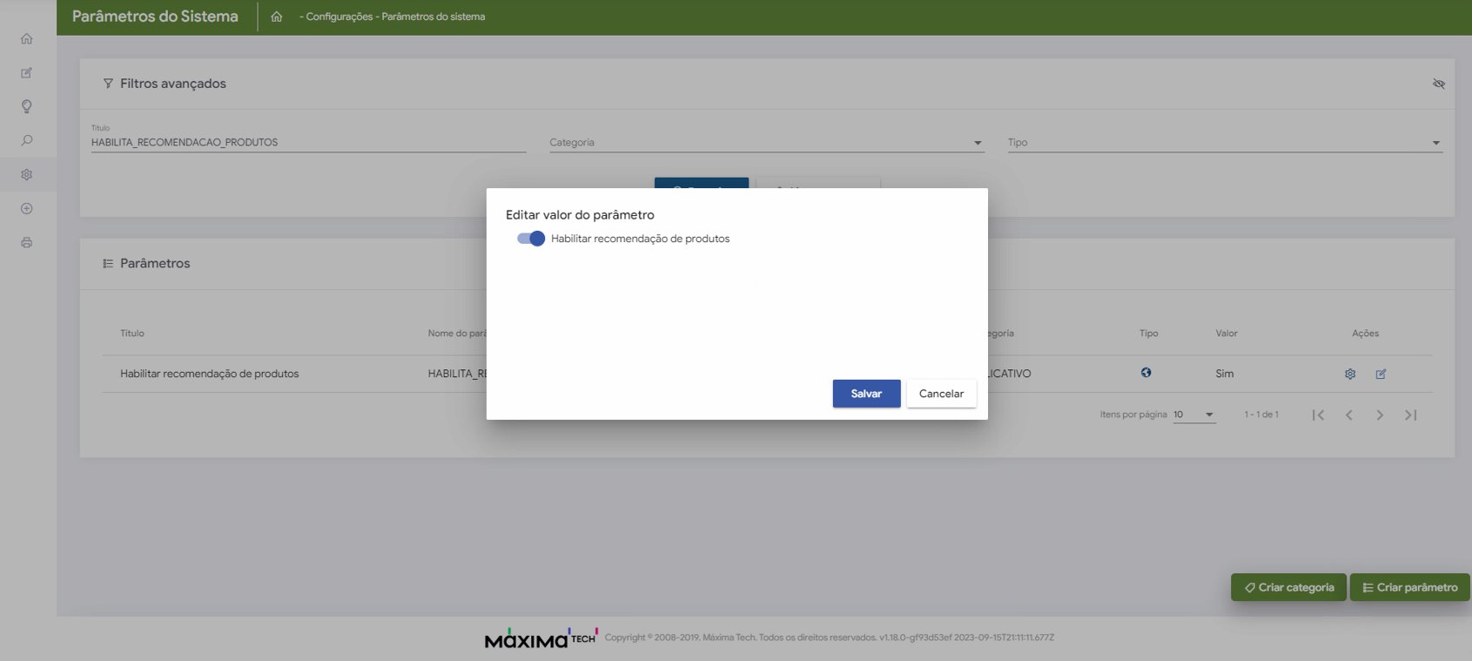Click the Filtros avançados heading

(173, 84)
